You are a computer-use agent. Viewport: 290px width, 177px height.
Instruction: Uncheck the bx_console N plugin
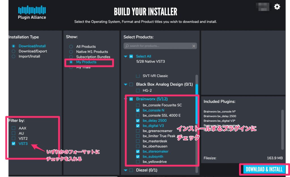coord(138,110)
